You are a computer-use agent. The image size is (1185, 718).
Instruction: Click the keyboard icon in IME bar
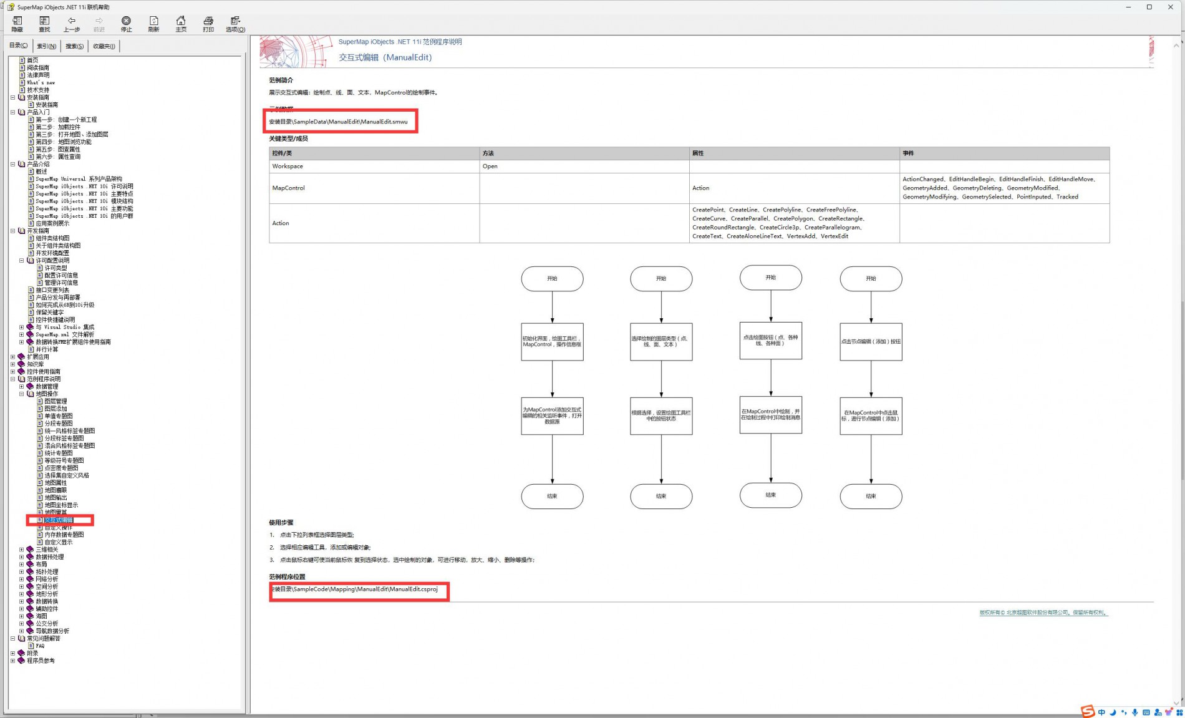click(1146, 712)
